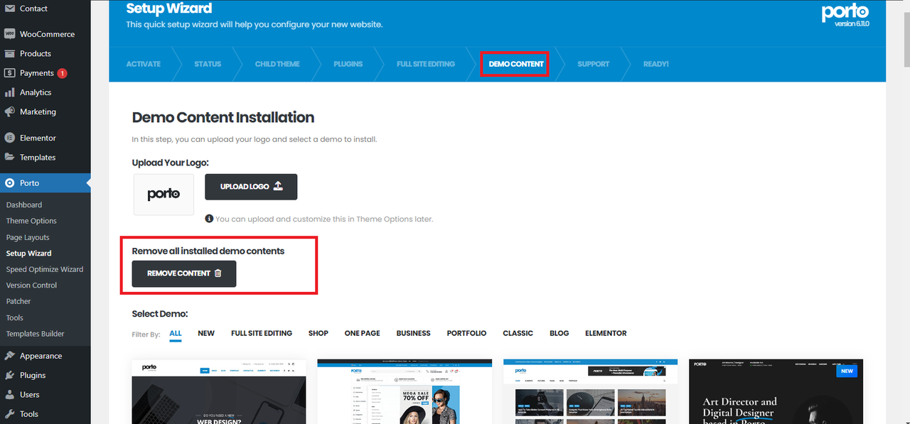Filter demos by ONE PAGE
The image size is (910, 424).
(x=363, y=333)
